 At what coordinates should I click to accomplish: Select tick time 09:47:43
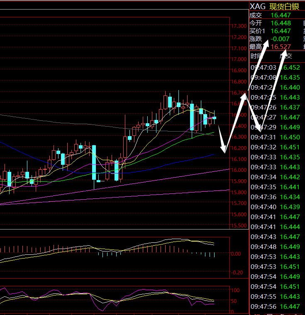tap(264, 237)
